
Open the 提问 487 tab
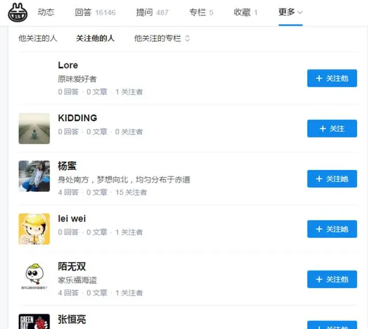pyautogui.click(x=152, y=12)
